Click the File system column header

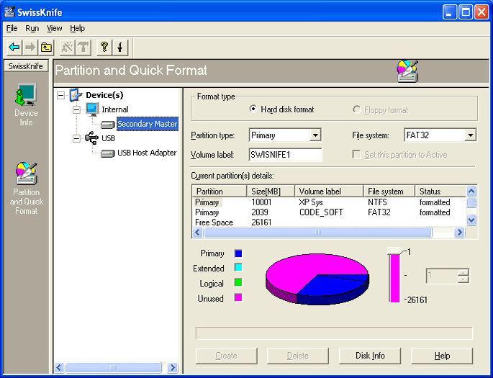tap(389, 192)
